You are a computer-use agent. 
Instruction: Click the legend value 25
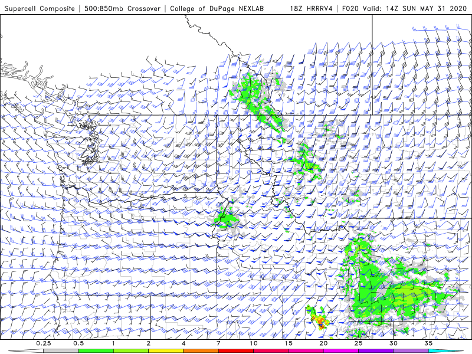(x=358, y=343)
